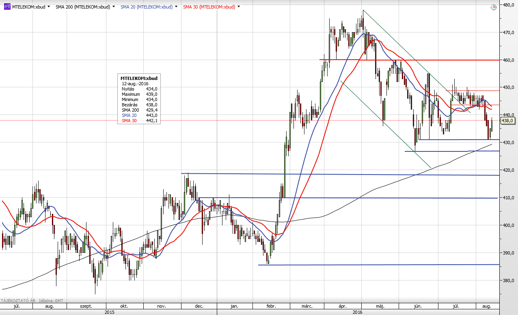Click the blue SMA 20 443,0 row
The height and width of the screenshot is (315, 518).
coord(139,115)
